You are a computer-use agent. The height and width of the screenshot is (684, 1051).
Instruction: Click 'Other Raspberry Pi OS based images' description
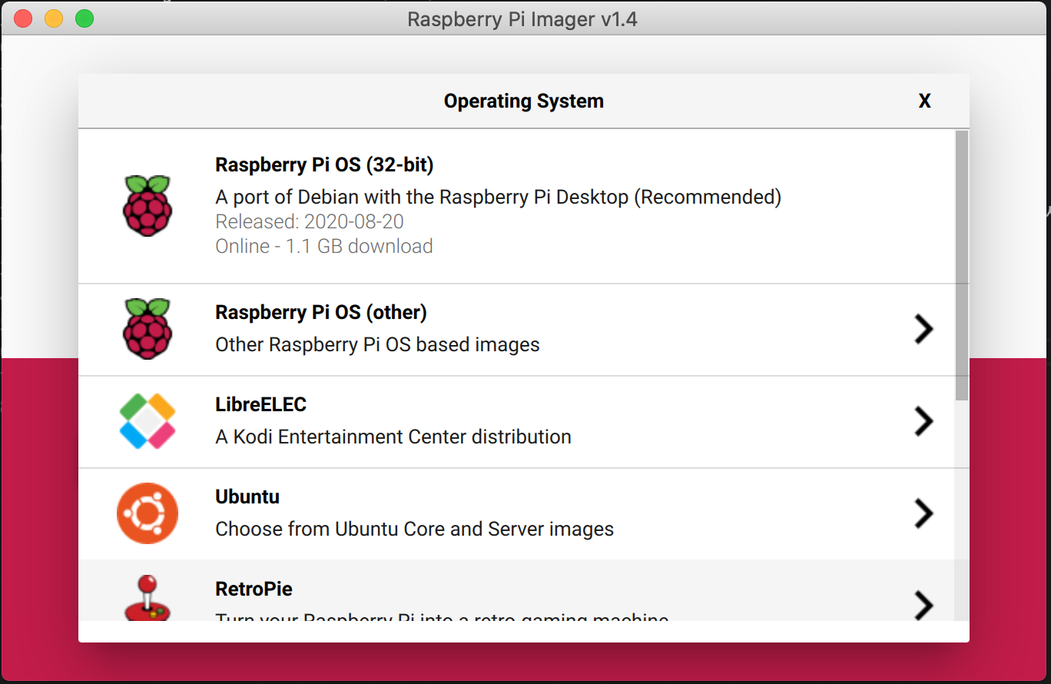click(x=377, y=345)
